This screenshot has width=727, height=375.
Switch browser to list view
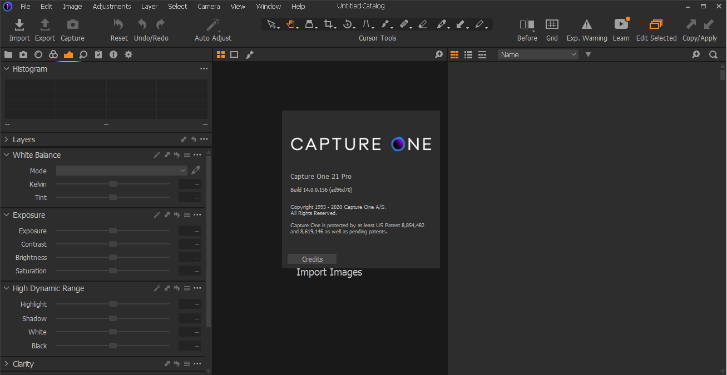(468, 54)
